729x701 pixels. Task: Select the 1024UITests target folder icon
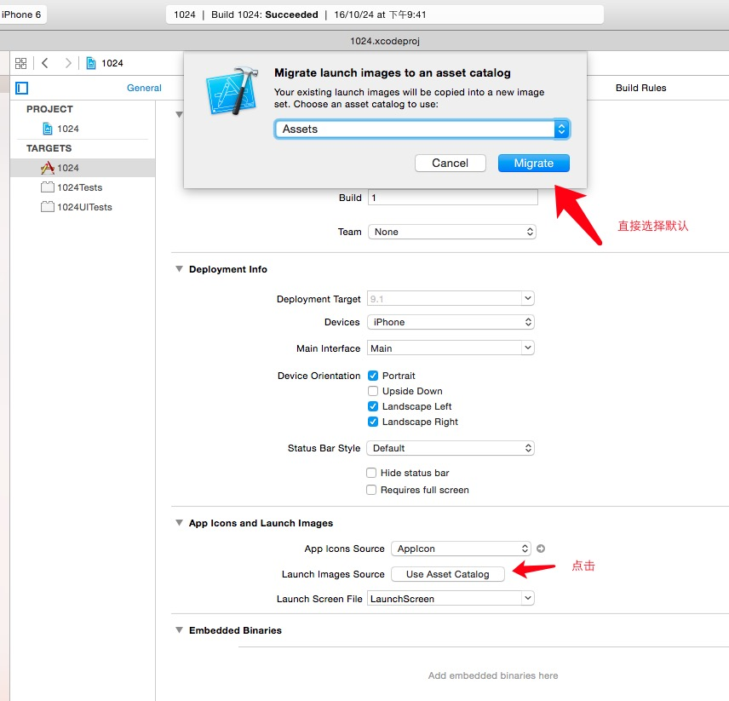pos(48,207)
